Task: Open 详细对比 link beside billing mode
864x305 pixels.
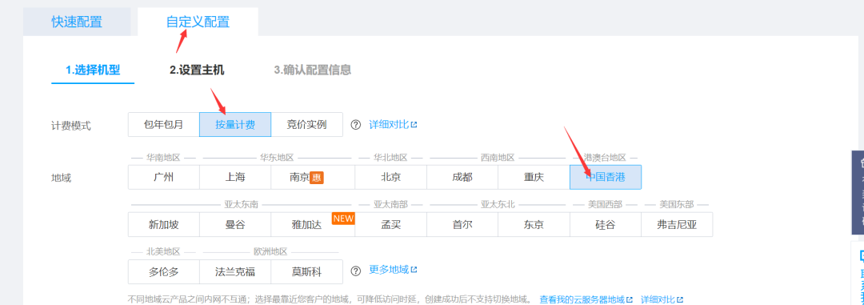Action: click(x=393, y=125)
